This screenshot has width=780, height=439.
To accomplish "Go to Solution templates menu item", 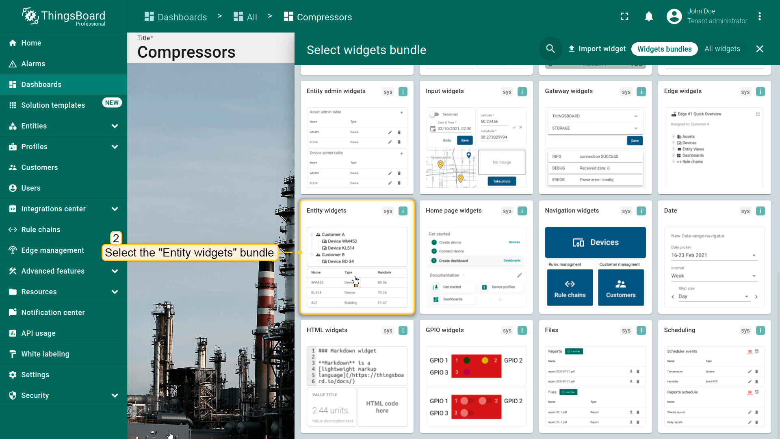I will click(x=53, y=105).
